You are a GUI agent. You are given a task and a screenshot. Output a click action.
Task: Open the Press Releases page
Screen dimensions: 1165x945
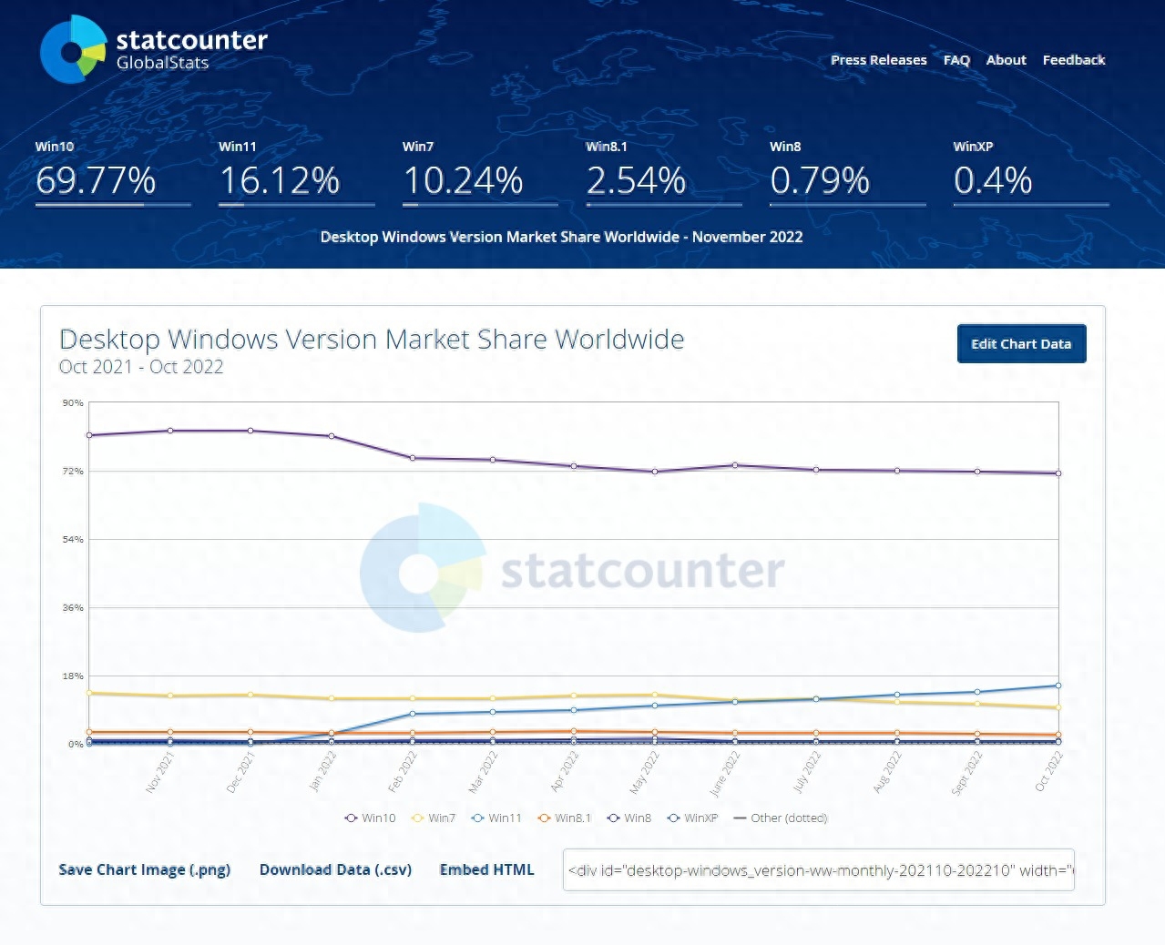click(x=878, y=60)
